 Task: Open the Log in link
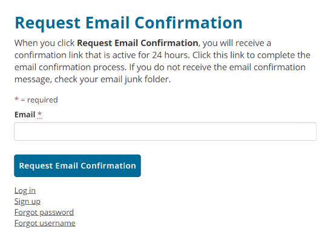[x=25, y=190]
